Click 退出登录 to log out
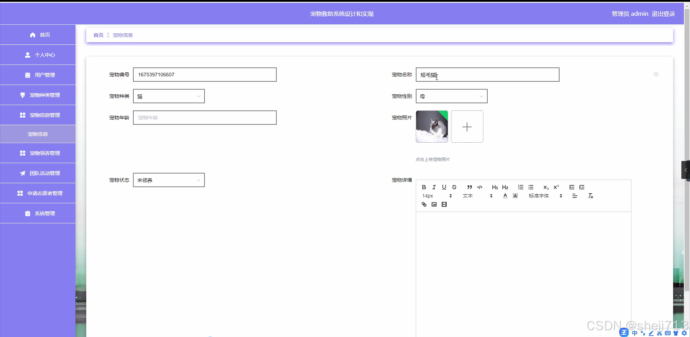 (x=663, y=14)
